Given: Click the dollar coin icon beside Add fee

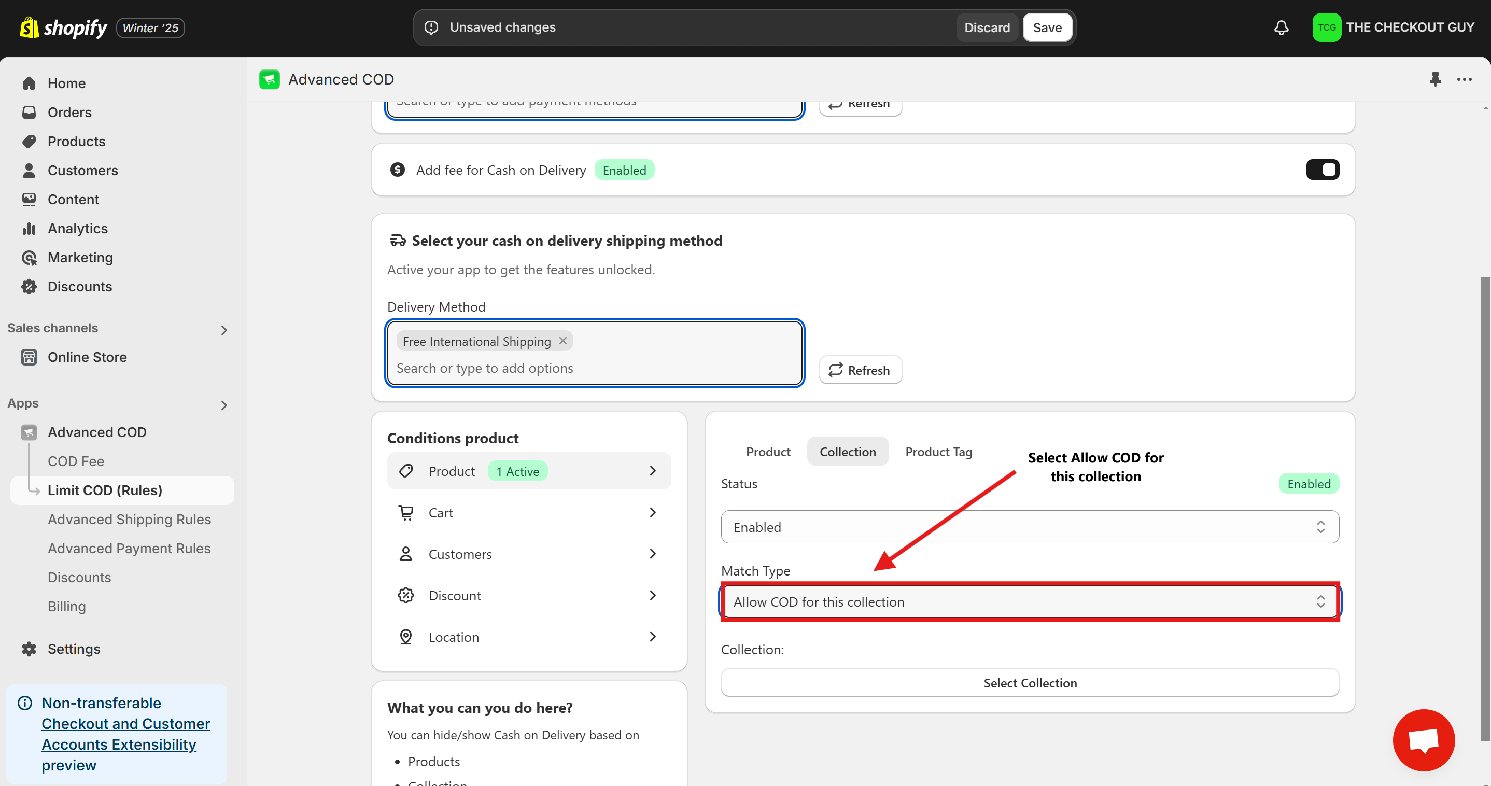Looking at the screenshot, I should 397,170.
